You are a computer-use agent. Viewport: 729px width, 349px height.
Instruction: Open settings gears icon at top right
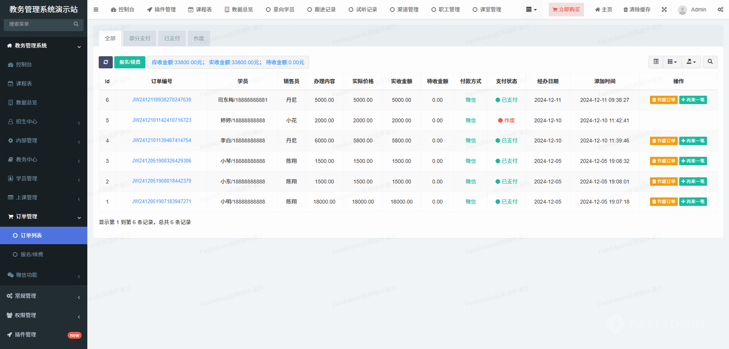tap(720, 10)
